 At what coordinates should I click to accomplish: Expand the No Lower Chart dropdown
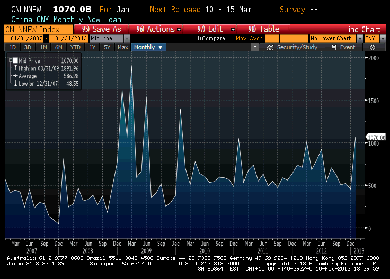coord(360,38)
